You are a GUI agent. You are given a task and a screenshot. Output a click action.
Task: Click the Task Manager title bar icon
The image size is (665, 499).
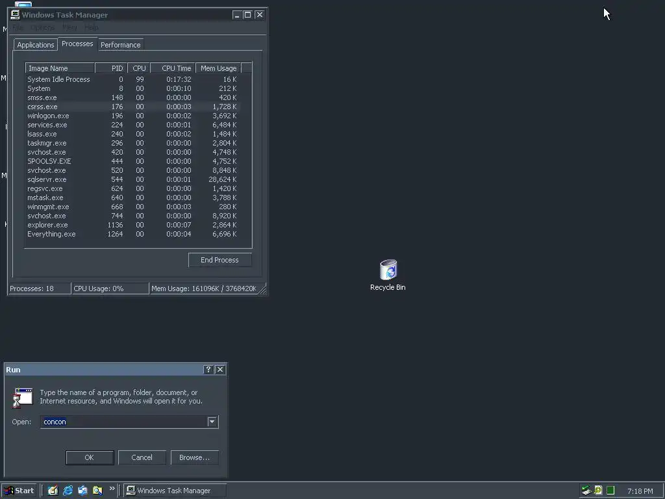[16, 15]
